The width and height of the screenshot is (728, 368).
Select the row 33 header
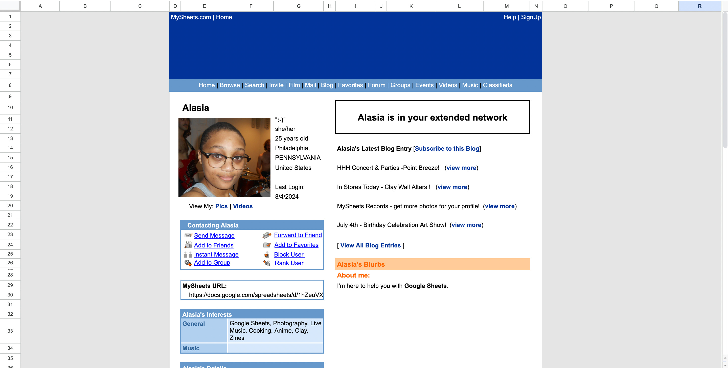pos(10,331)
